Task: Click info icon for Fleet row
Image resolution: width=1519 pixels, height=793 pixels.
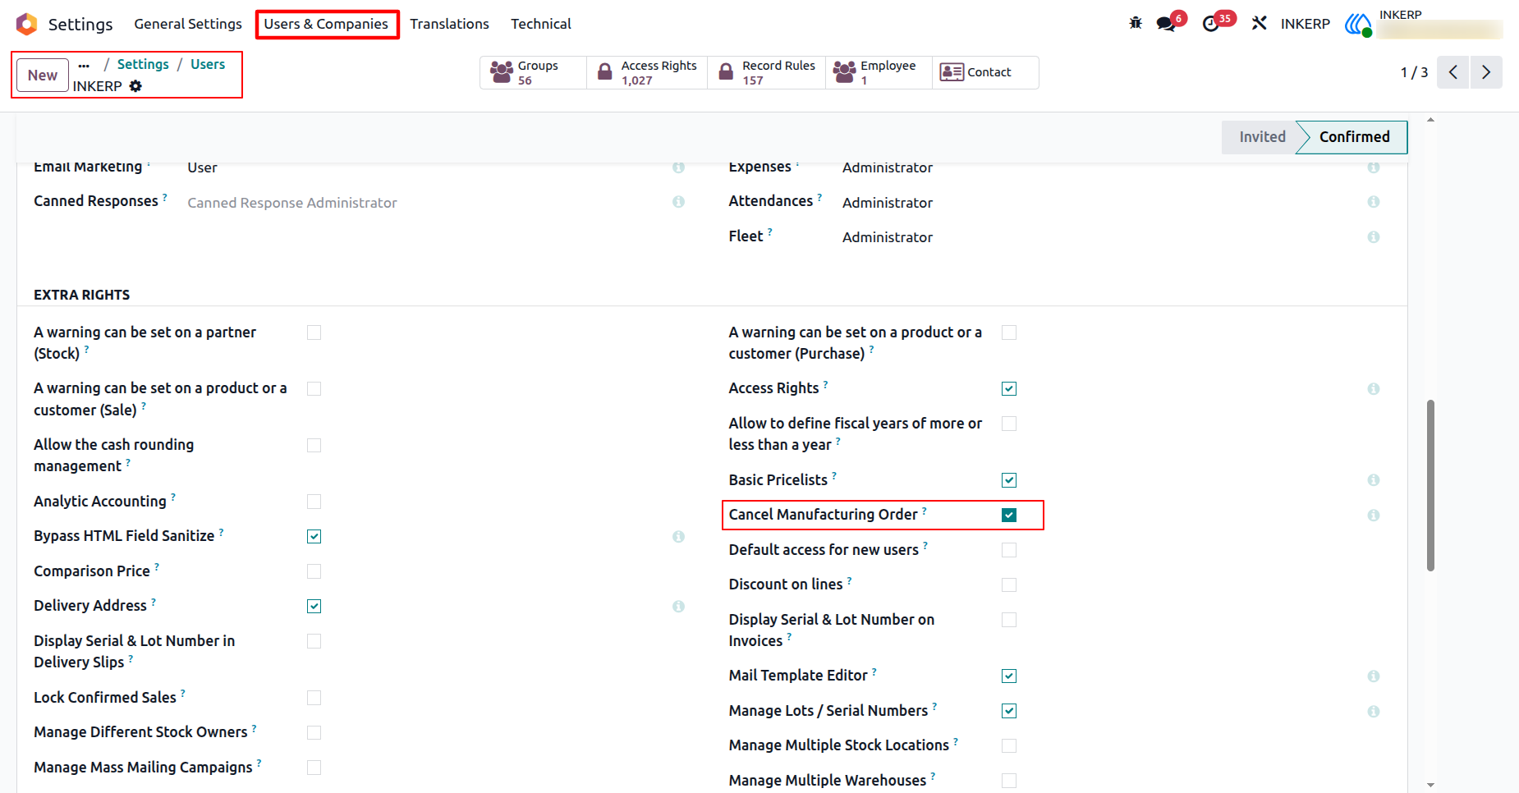Action: [x=1374, y=237]
